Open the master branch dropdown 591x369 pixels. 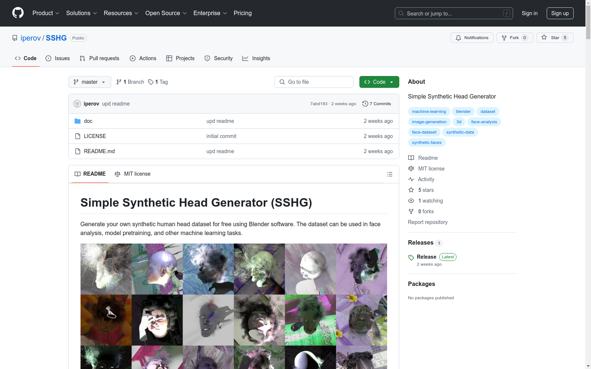90,82
